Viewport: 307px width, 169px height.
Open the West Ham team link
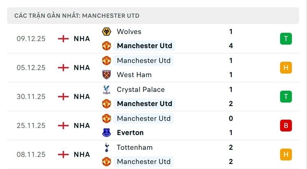[x=134, y=75]
